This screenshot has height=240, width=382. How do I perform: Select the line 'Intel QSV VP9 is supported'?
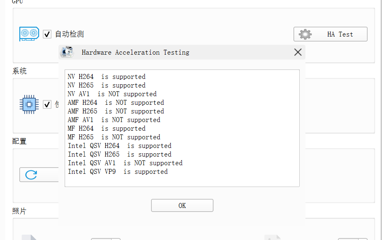(118, 172)
